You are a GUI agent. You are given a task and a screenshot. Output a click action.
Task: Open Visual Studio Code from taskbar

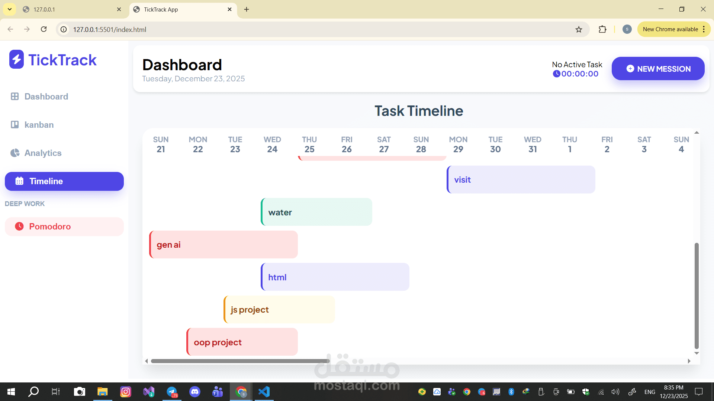tap(264, 392)
